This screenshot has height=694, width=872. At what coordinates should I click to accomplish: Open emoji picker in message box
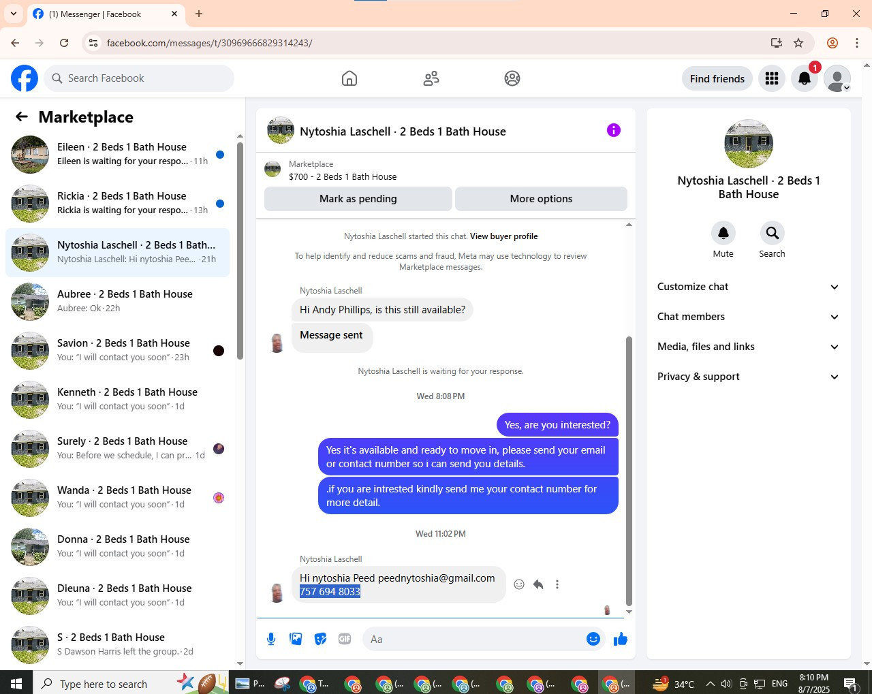593,639
